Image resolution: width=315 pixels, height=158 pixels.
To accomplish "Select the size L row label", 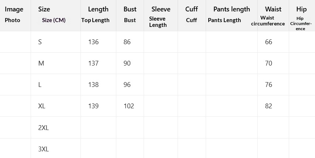I will click(40, 85).
